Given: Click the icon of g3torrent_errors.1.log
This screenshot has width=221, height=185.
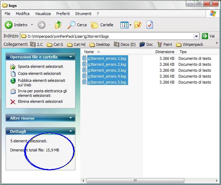Looking at the screenshot, I should (x=84, y=58).
